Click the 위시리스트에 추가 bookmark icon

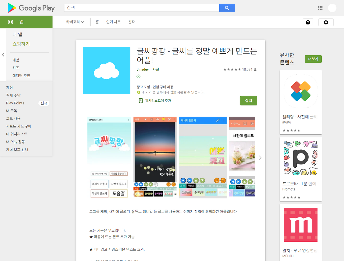pos(141,101)
